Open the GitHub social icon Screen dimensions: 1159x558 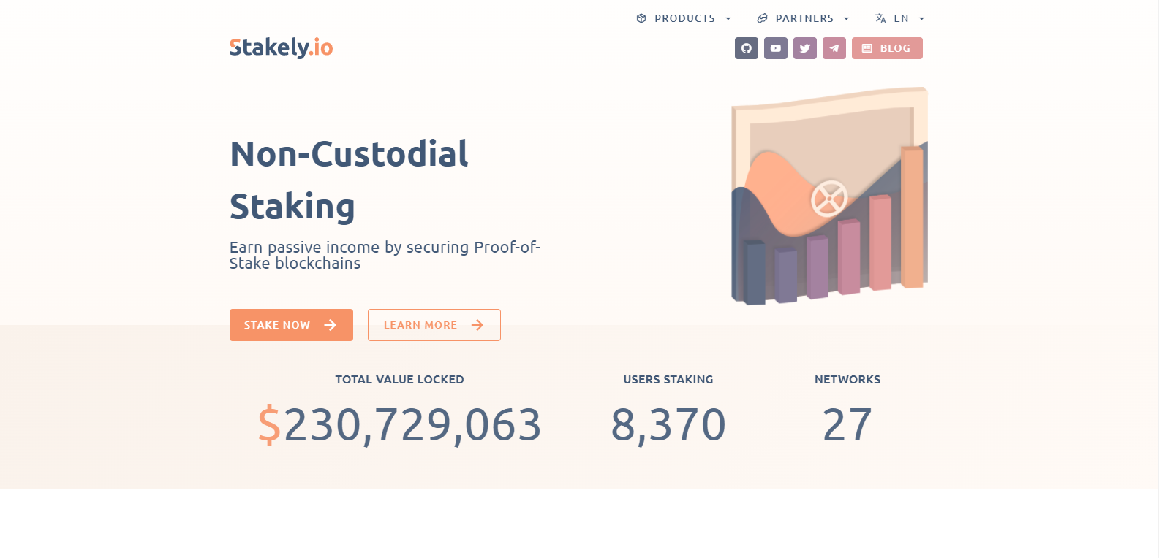click(x=746, y=48)
